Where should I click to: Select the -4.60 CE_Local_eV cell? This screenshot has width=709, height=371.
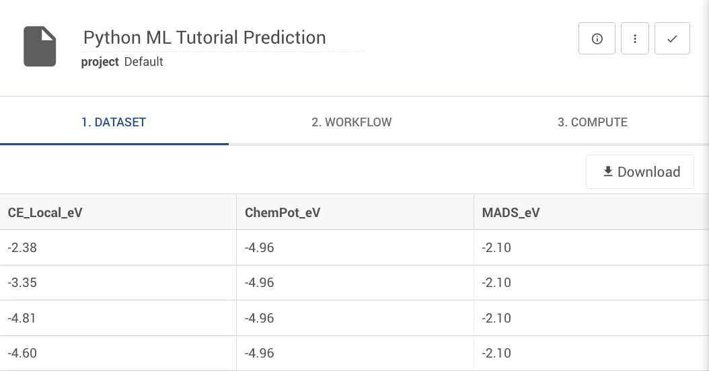click(22, 353)
